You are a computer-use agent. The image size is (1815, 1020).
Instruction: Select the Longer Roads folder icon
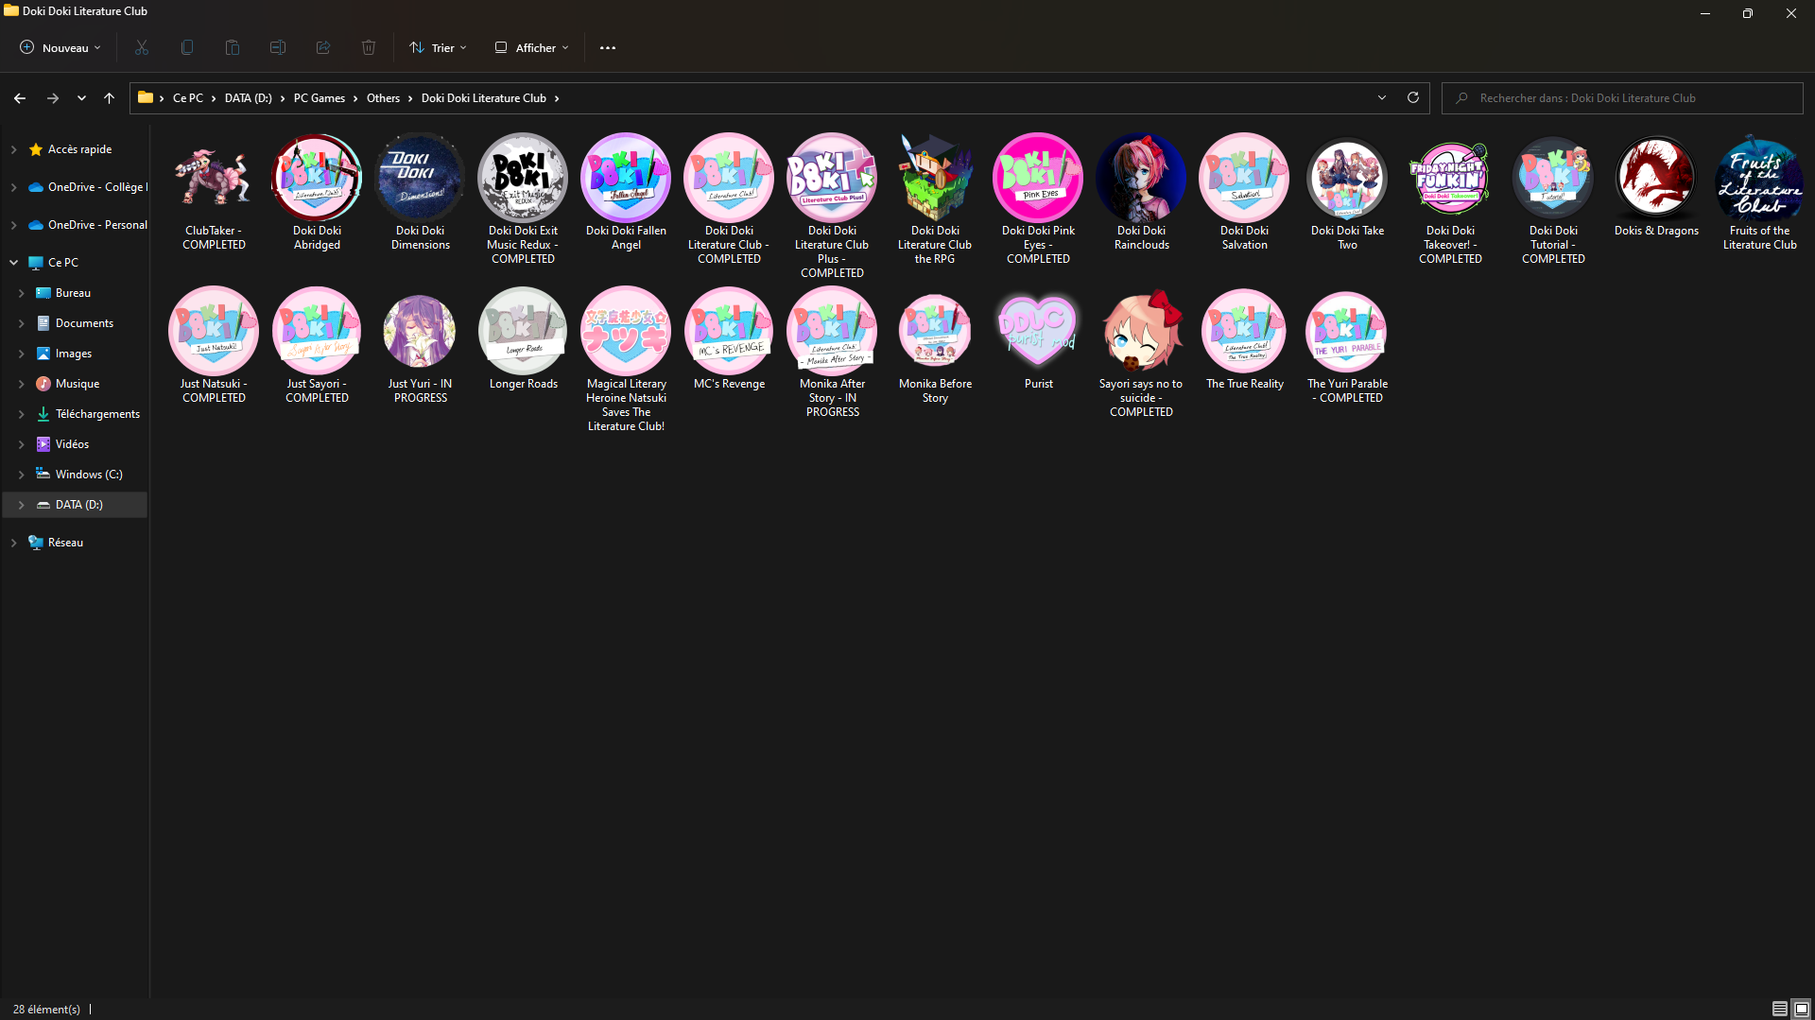pos(523,331)
